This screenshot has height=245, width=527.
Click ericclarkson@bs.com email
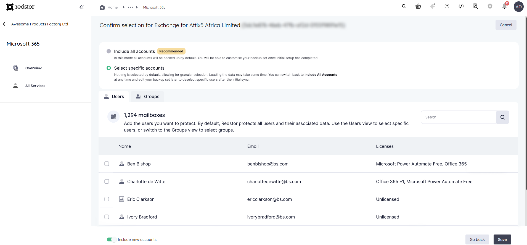pos(269,199)
